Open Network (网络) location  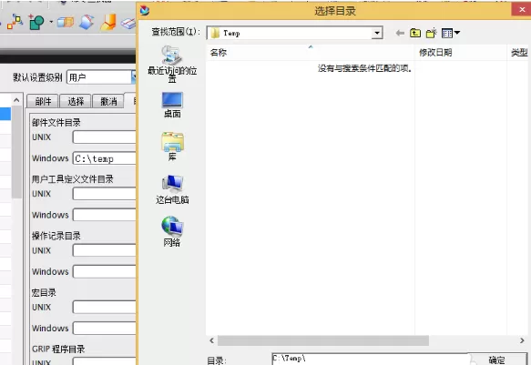click(x=172, y=231)
